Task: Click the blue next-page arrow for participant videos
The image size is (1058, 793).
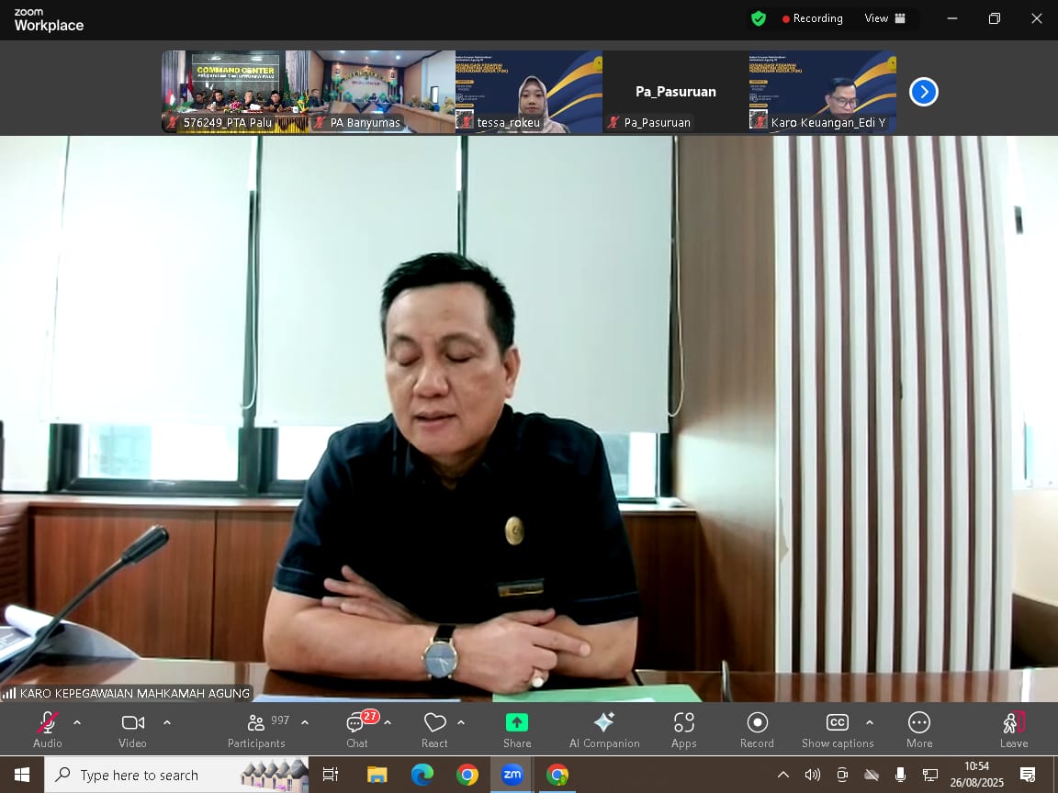Action: point(923,91)
